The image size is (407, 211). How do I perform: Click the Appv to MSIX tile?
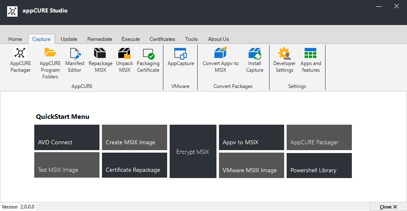252,138
